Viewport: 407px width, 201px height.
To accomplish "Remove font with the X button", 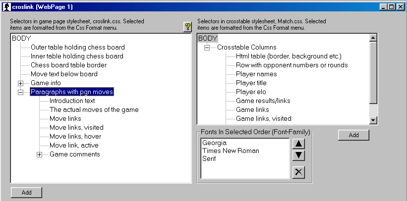I will tap(298, 172).
